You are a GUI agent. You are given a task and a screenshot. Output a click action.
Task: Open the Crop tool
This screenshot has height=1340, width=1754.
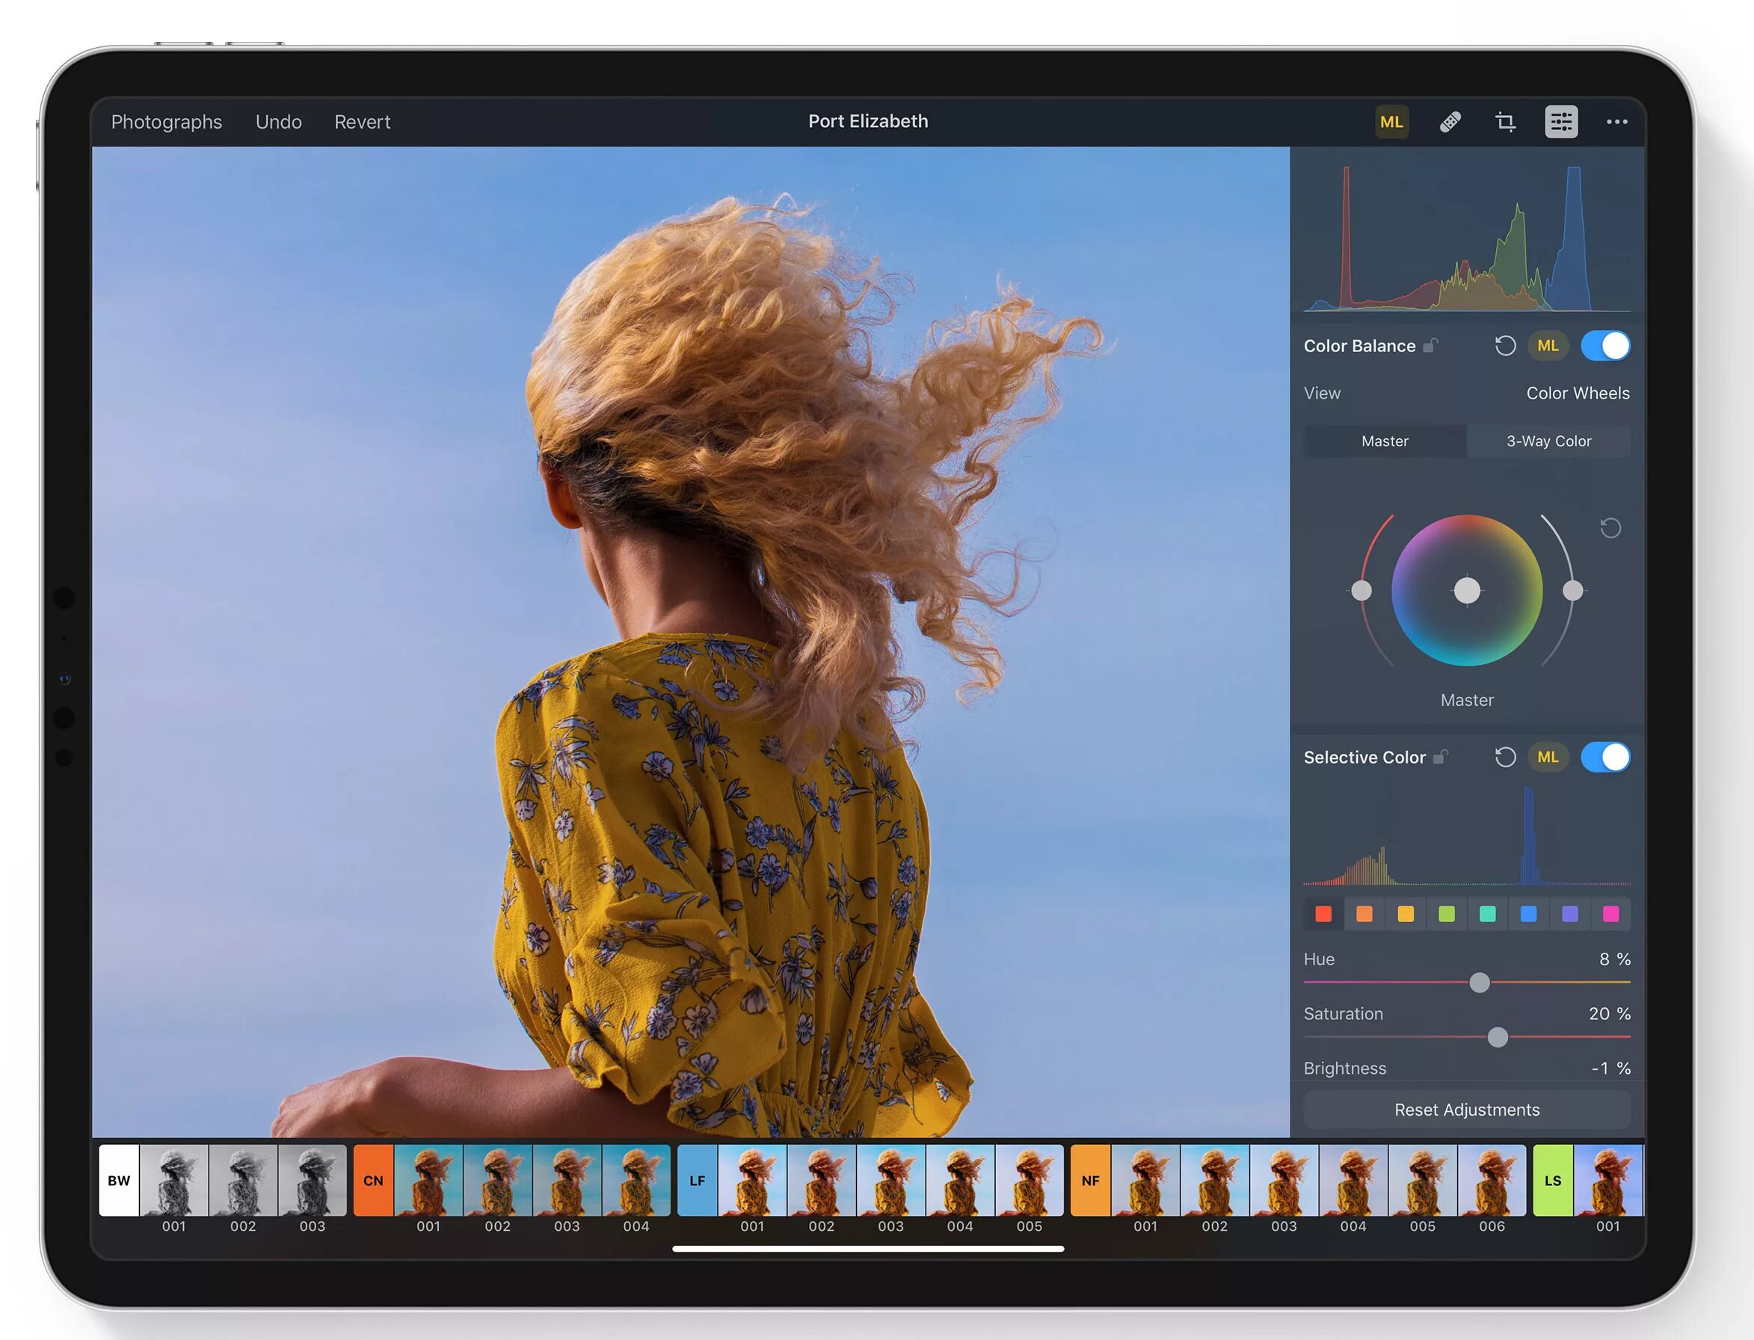(1505, 122)
